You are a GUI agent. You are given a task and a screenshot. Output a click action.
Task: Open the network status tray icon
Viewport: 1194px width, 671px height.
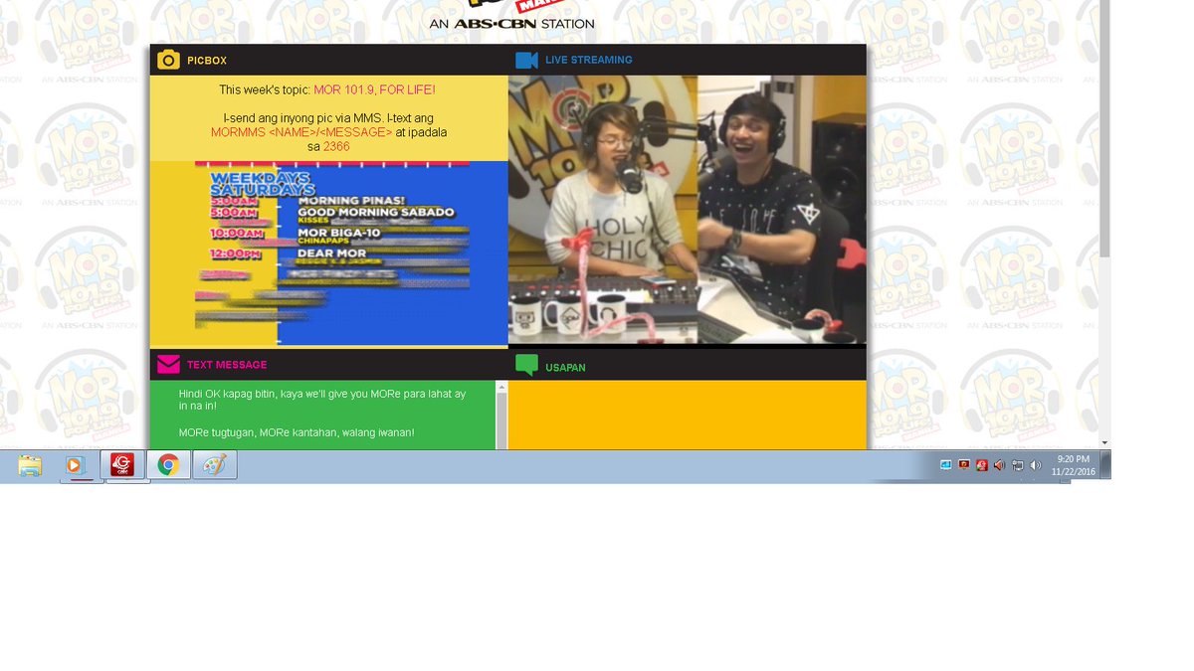[1017, 464]
